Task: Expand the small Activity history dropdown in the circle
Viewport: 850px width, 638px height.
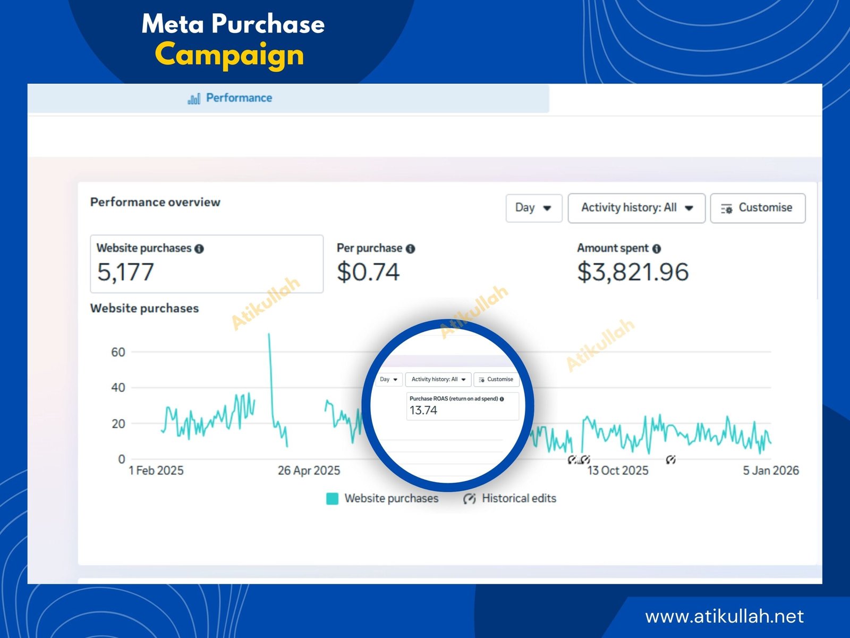Action: click(438, 380)
